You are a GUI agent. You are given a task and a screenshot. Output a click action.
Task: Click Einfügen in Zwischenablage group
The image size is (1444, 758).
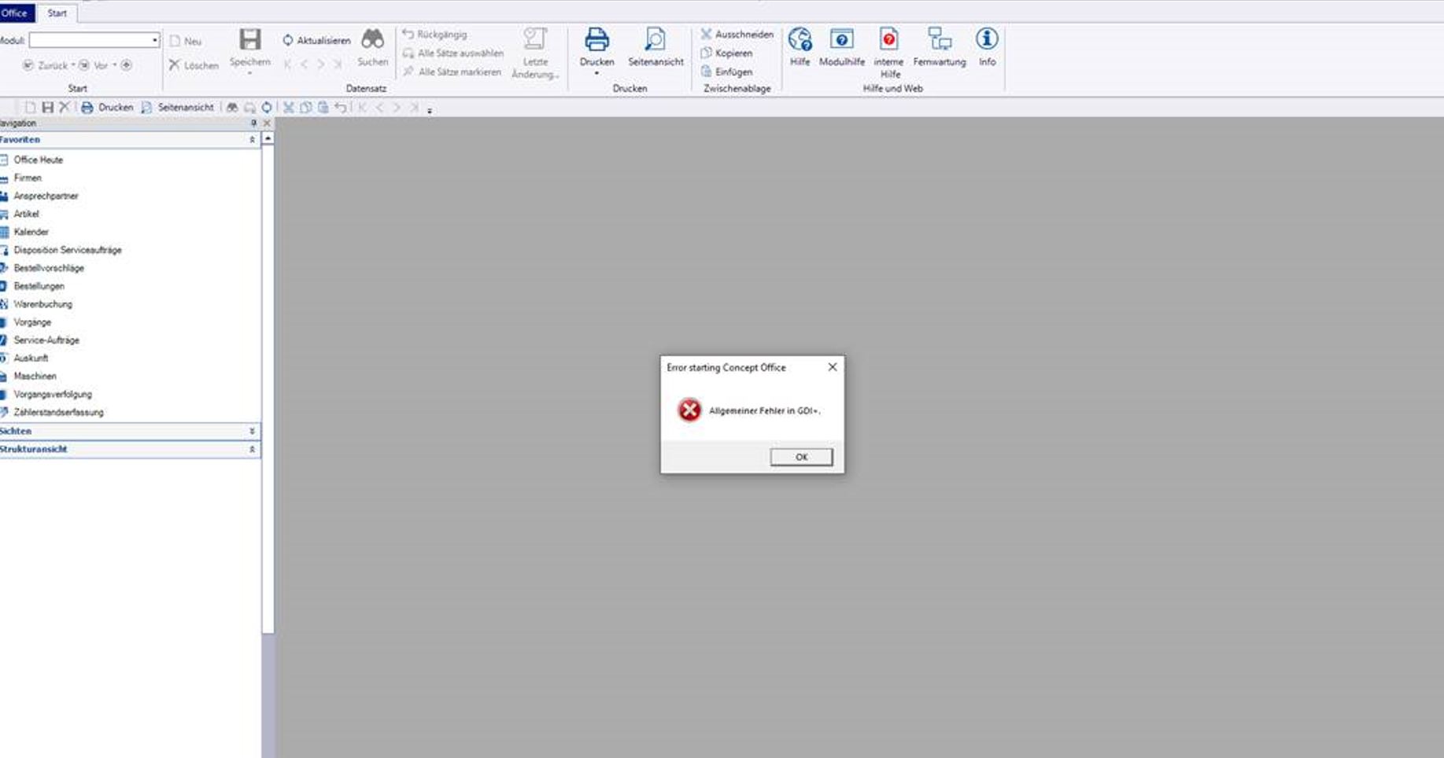click(726, 72)
